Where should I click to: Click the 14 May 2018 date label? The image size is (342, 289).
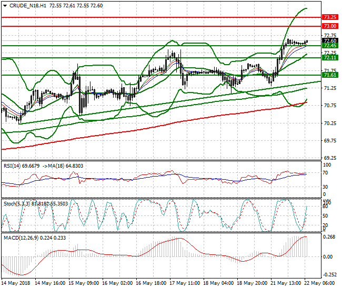(16, 283)
